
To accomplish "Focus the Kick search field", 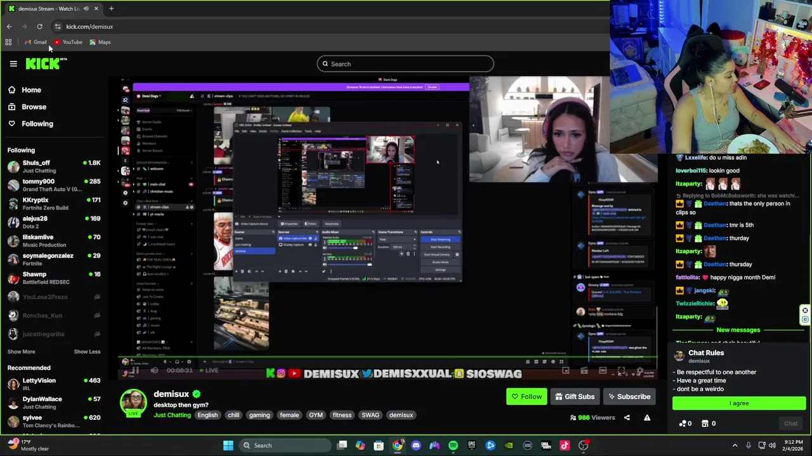I will (x=405, y=64).
